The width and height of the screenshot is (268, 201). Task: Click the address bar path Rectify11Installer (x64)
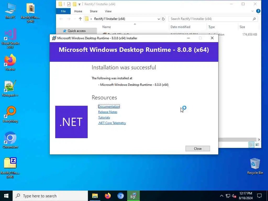pyautogui.click(x=109, y=19)
